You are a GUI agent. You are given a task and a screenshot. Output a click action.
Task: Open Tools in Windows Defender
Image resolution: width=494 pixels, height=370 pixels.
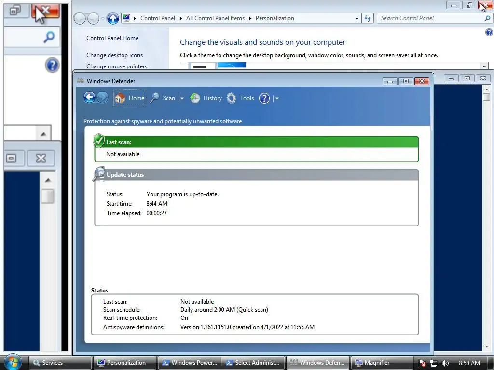[x=240, y=98]
